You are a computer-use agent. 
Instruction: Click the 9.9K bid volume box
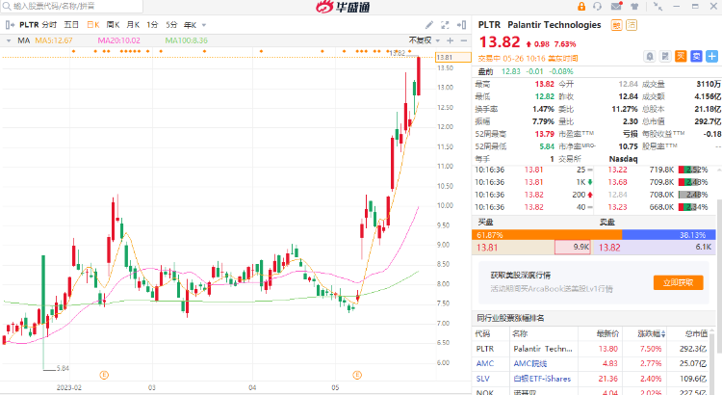tap(573, 247)
